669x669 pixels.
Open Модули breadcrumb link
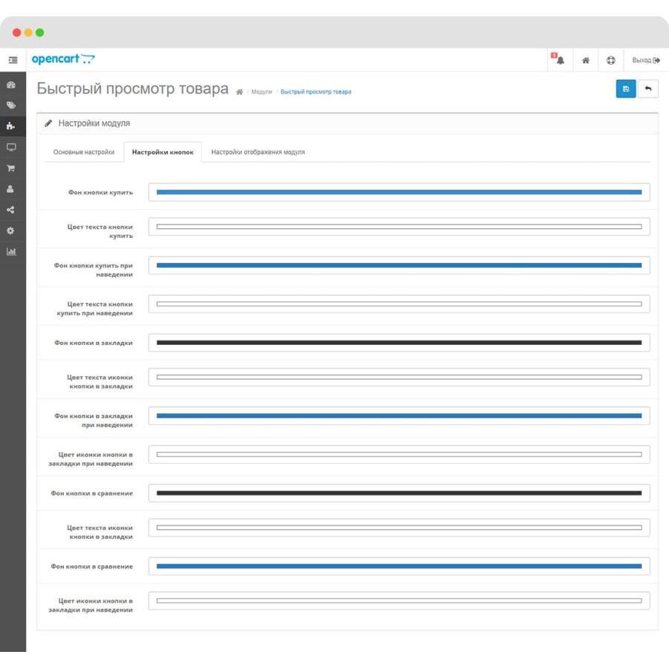click(262, 91)
